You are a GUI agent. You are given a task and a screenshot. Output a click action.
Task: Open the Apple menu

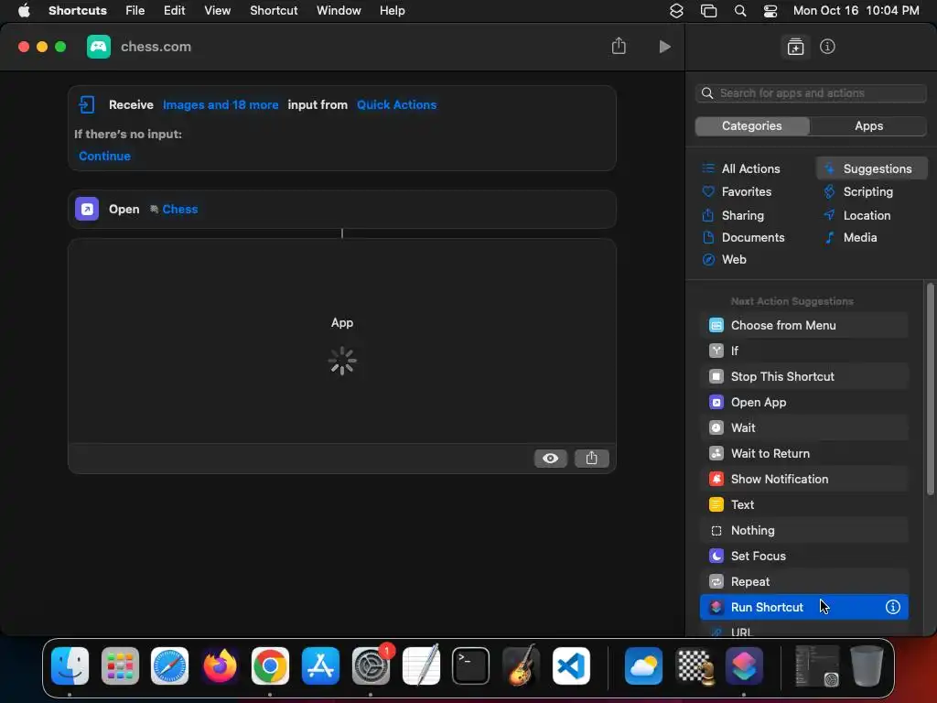coord(24,11)
